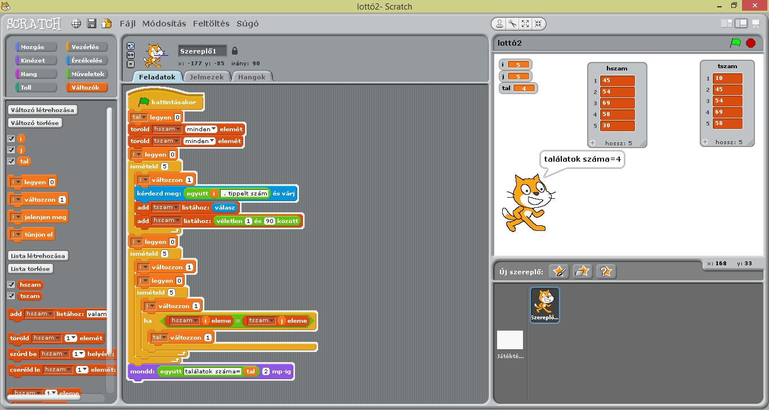Set rotation style to left-right flip only
Screen dimensions: 769x410
point(131,55)
